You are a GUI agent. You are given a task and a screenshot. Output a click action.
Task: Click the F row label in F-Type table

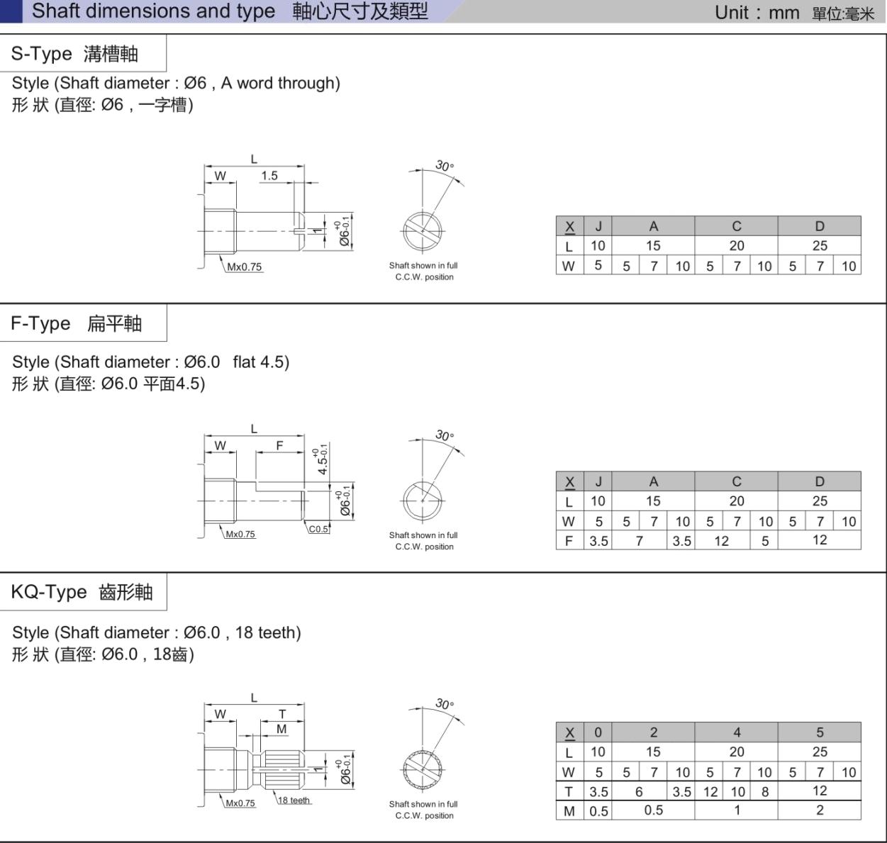pos(569,540)
